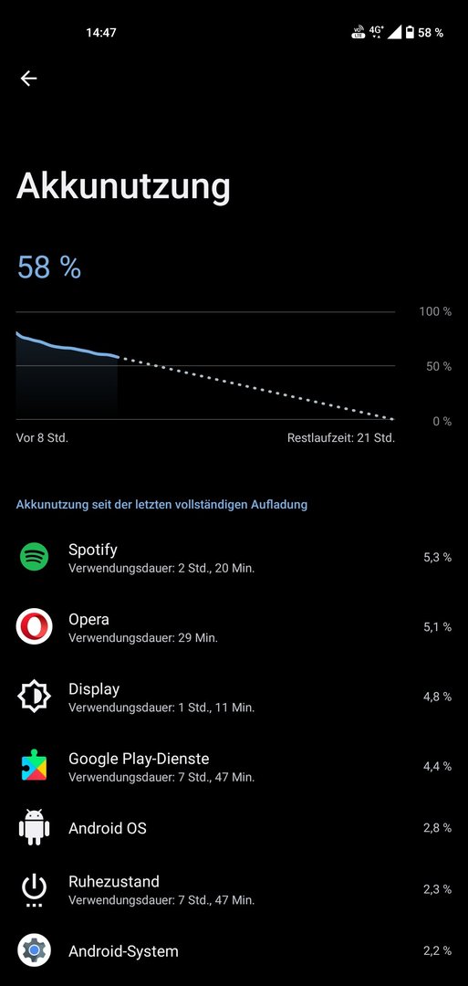This screenshot has height=986, width=468.
Task: Tap the Ruhezustand power icon
Action: (x=34, y=890)
